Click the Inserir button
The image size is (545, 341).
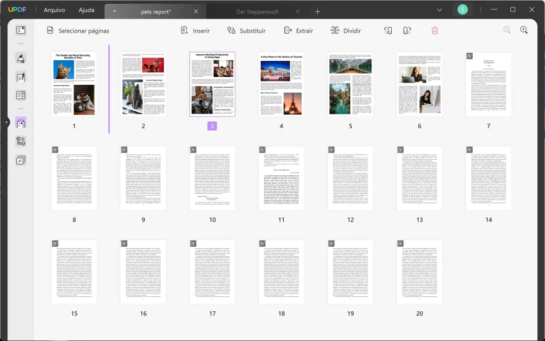pos(195,30)
